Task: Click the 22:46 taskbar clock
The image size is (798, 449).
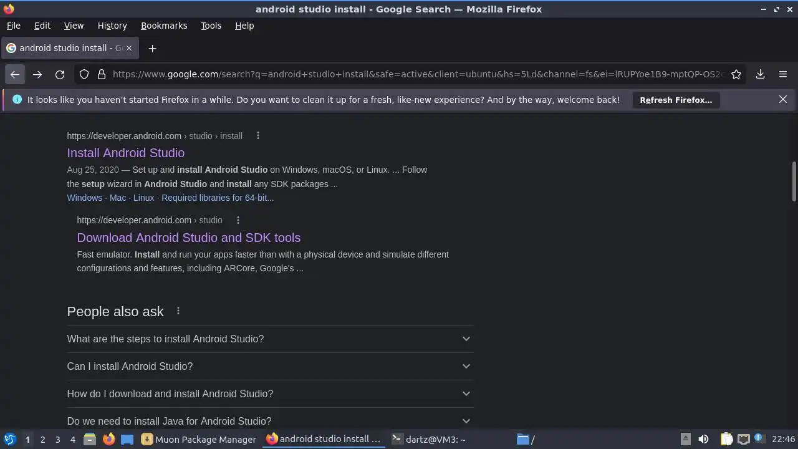Action: tap(783, 439)
